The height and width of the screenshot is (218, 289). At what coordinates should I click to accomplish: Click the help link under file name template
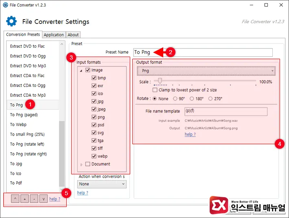click(190, 134)
